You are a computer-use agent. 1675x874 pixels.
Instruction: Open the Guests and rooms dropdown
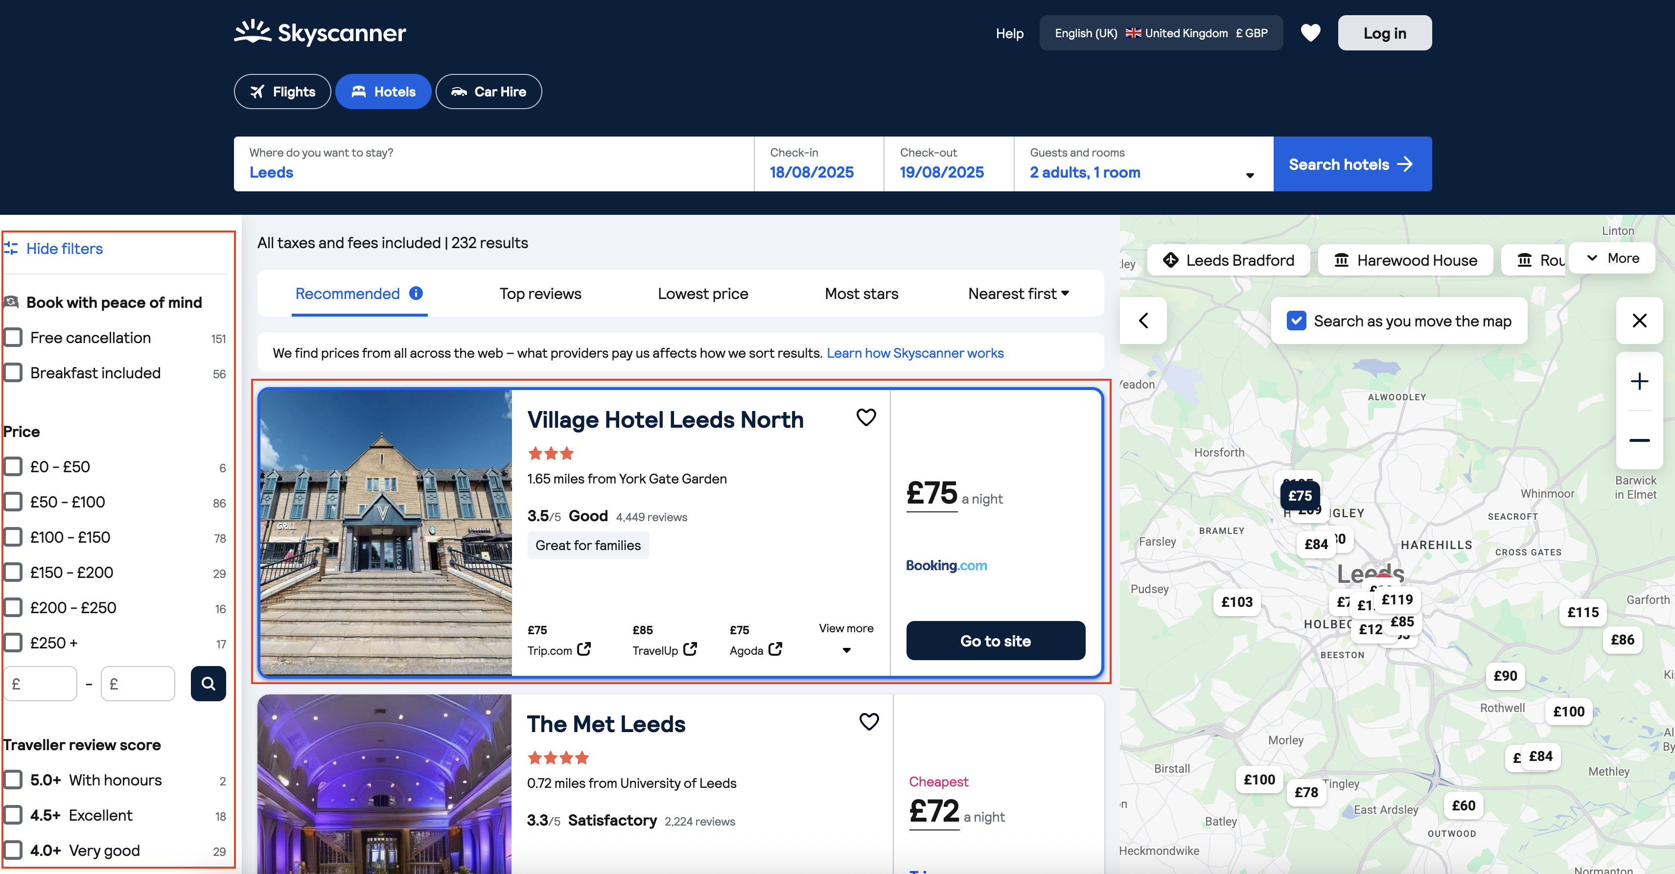[1143, 164]
